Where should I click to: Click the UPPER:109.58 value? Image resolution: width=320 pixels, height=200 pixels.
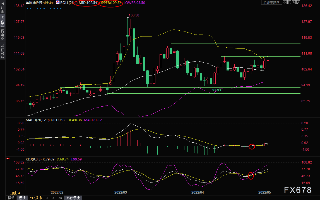click(110, 3)
